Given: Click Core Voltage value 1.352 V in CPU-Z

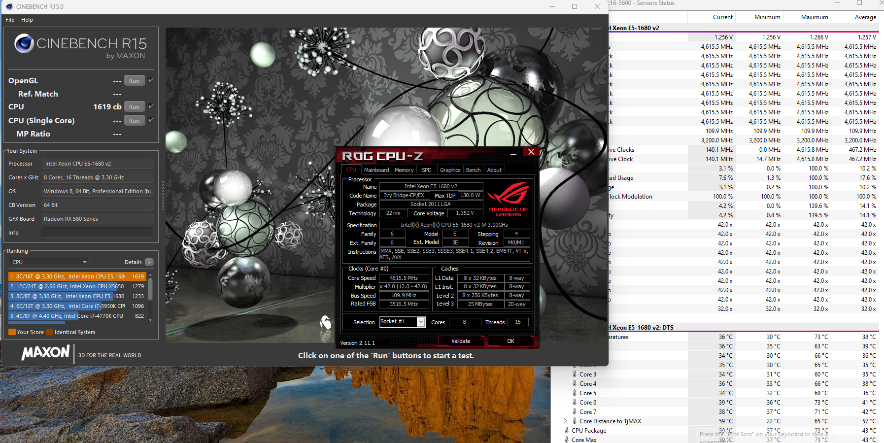Looking at the screenshot, I should pos(465,213).
